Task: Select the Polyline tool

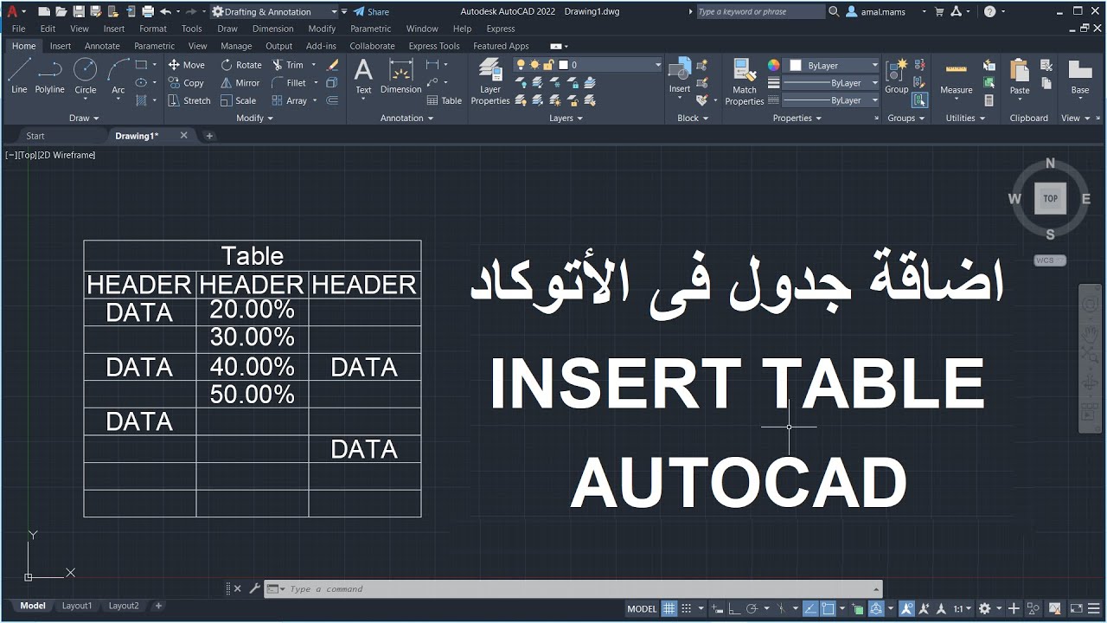Action: (50, 75)
